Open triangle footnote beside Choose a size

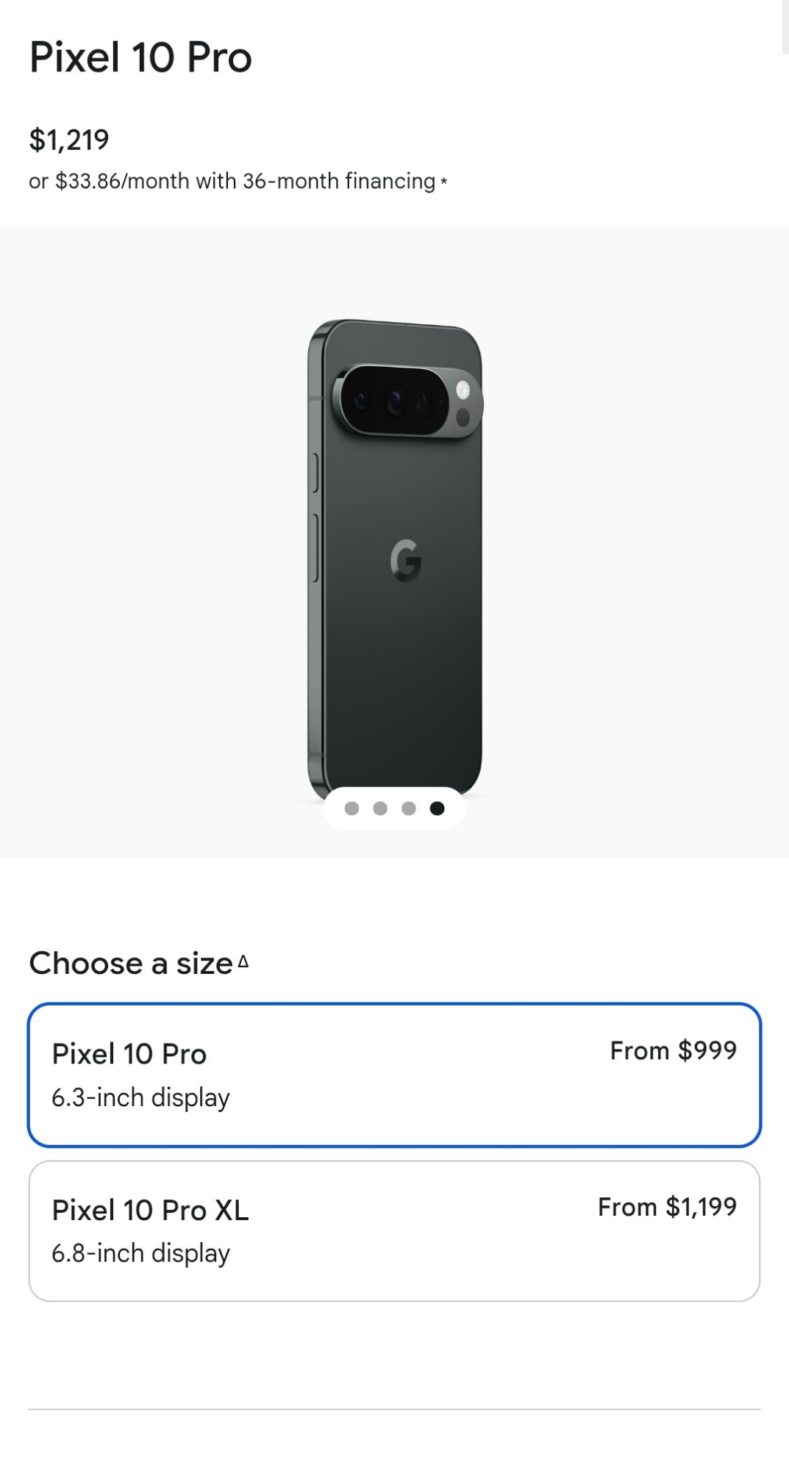click(x=243, y=961)
